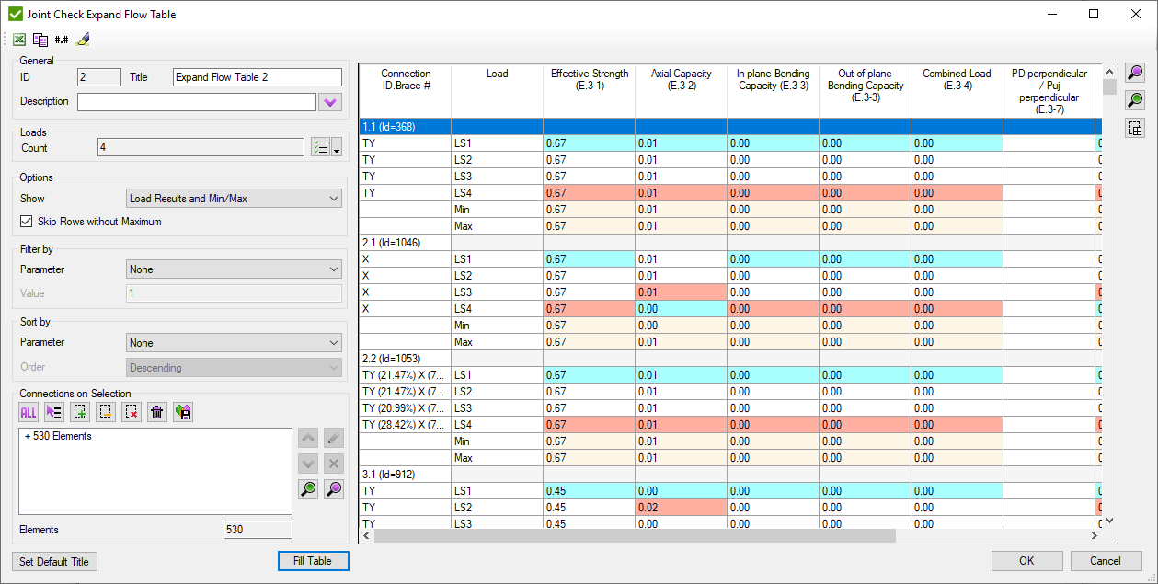This screenshot has height=584, width=1158.
Task: Copy table contents to clipboard
Action: [x=40, y=39]
